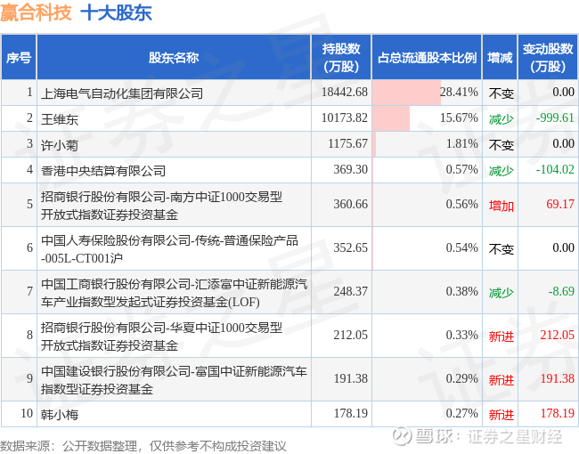Click the 0.56% ratio value
Screen dimensions: 579x454
pyautogui.click(x=462, y=204)
